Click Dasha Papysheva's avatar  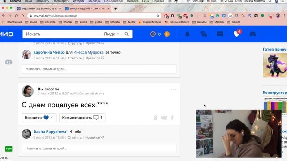point(26,134)
